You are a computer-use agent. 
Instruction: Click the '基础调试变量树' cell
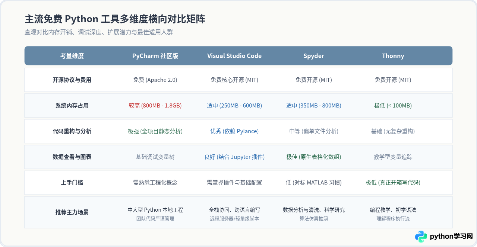[155, 157]
